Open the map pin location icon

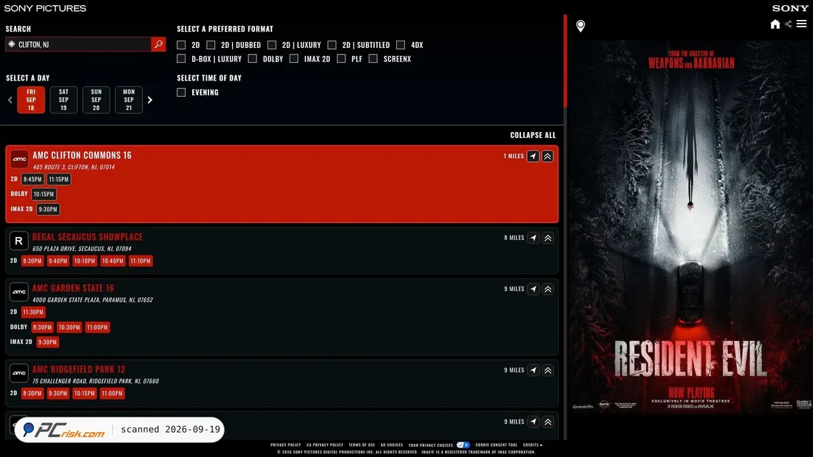pyautogui.click(x=580, y=25)
